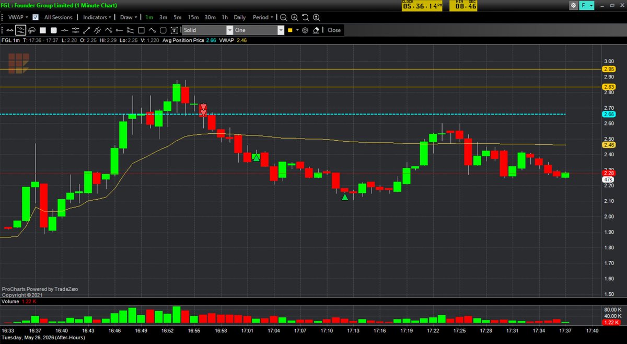Select the horizontal ray tool

point(119,30)
